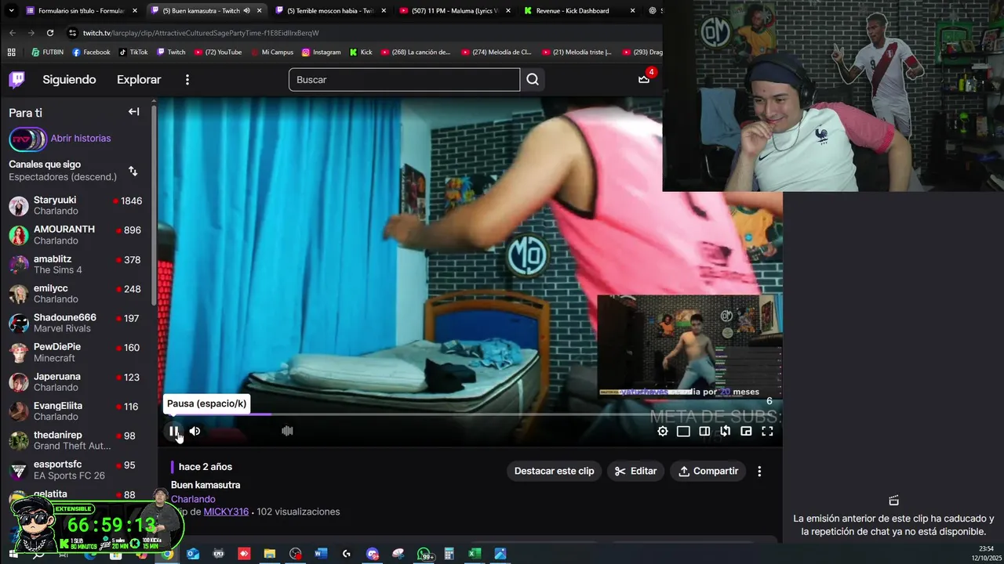This screenshot has height=564, width=1004.
Task: Open File Explorer from taskbar
Action: click(270, 554)
